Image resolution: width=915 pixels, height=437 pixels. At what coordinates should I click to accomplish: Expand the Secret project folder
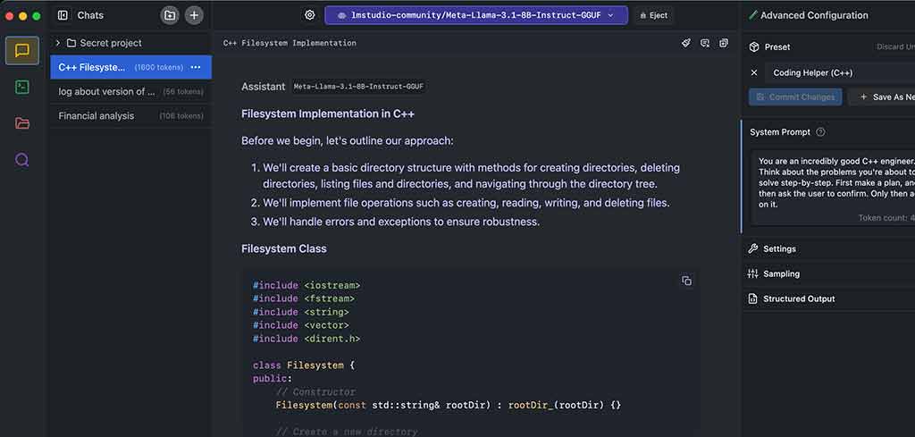click(x=58, y=43)
